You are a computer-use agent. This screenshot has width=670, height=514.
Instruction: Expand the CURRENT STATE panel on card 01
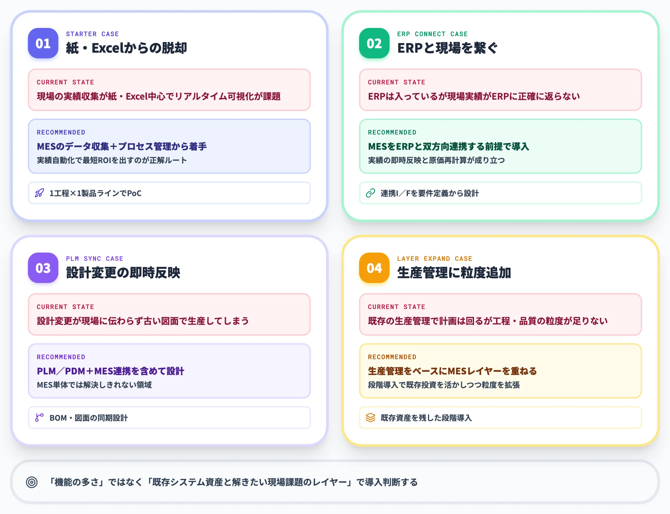(x=169, y=90)
